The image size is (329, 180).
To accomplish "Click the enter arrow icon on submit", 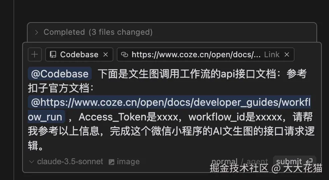I will (x=309, y=161).
